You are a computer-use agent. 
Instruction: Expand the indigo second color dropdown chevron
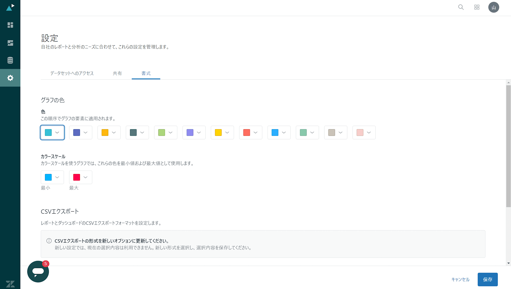[86, 133]
